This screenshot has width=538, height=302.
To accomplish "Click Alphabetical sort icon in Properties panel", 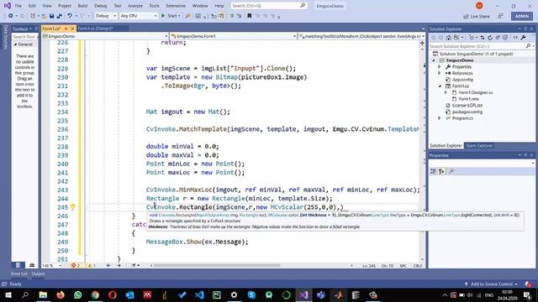I will pos(441,171).
